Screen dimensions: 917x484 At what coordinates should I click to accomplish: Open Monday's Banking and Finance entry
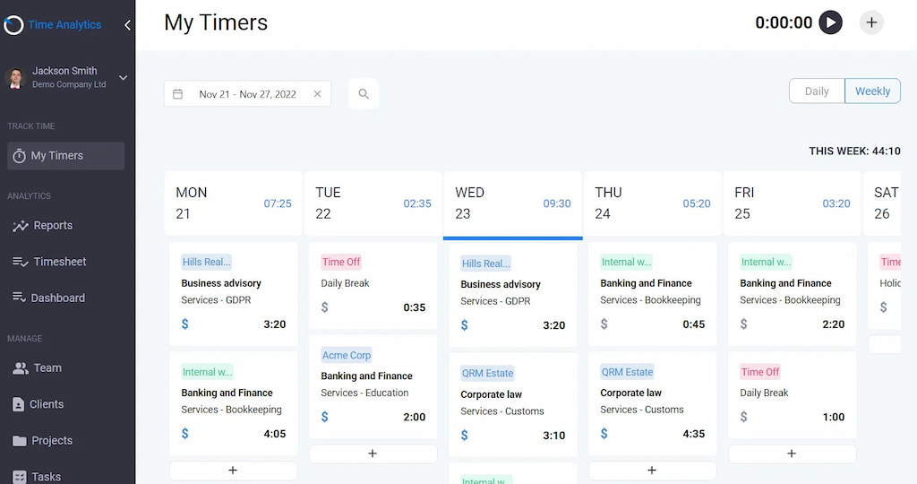234,404
